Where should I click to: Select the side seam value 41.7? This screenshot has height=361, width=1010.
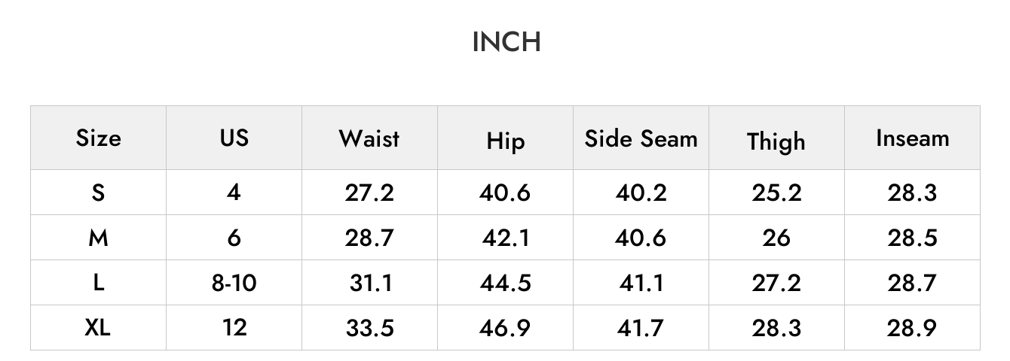pyautogui.click(x=641, y=328)
